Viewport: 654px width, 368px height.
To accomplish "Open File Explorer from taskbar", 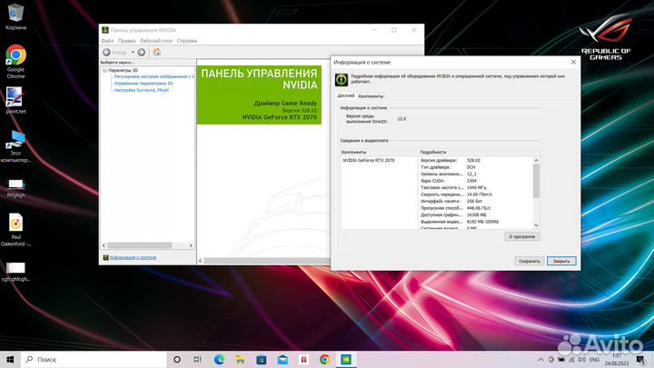I will point(240,359).
